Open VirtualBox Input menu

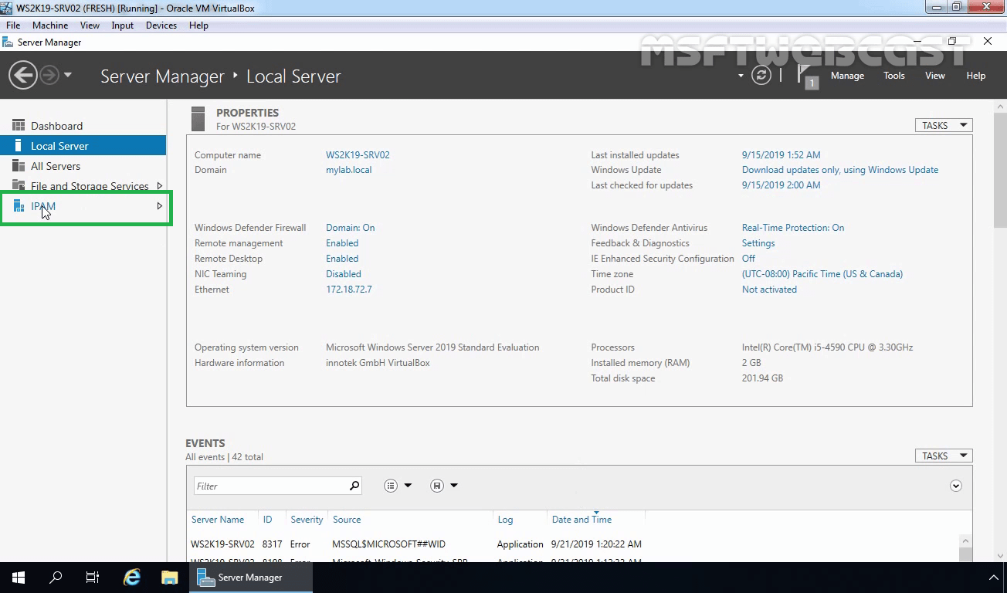pos(122,25)
